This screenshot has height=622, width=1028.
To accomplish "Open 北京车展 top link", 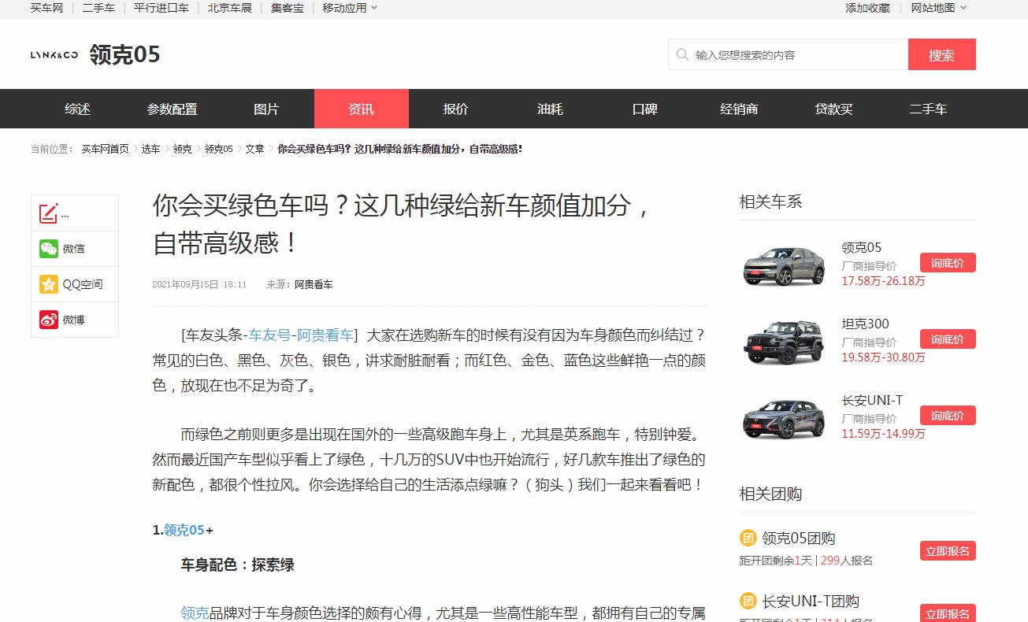I will click(x=230, y=8).
